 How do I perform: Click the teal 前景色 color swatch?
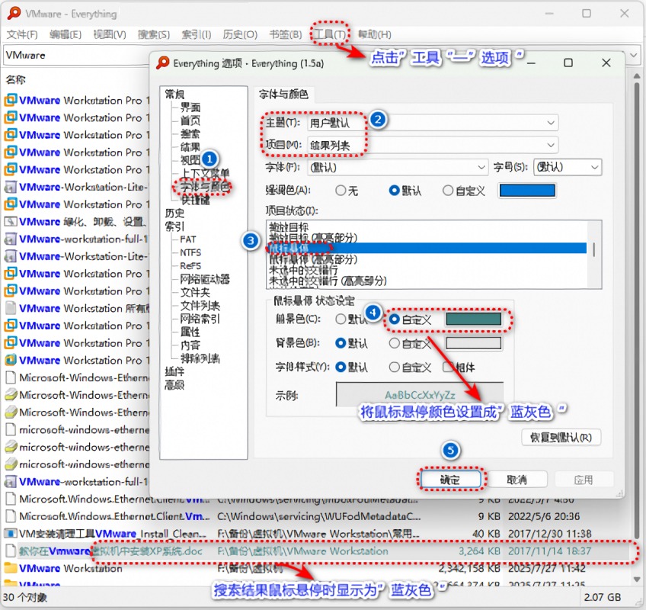tap(474, 319)
